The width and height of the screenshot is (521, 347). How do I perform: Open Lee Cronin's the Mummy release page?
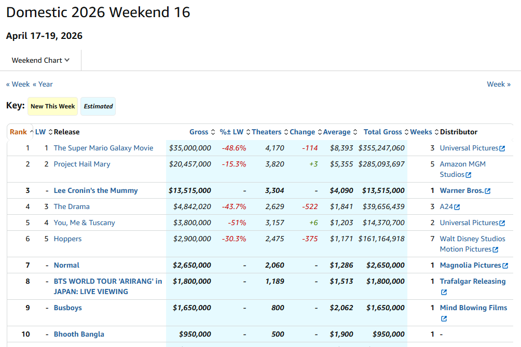(95, 190)
